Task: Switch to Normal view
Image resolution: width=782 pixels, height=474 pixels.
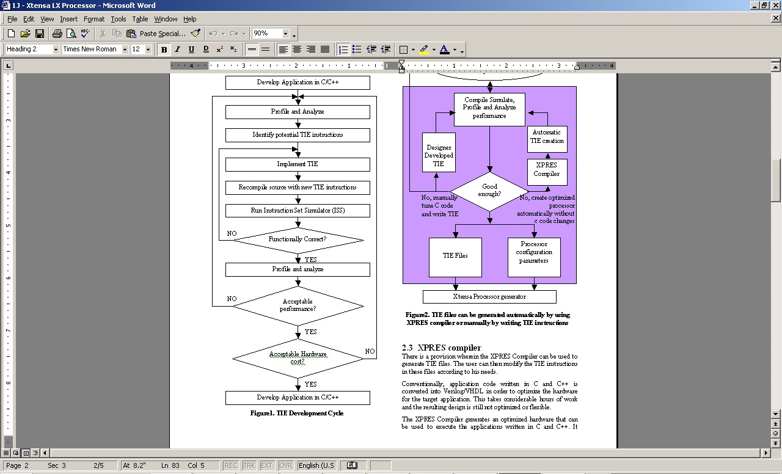Action: pos(7,453)
